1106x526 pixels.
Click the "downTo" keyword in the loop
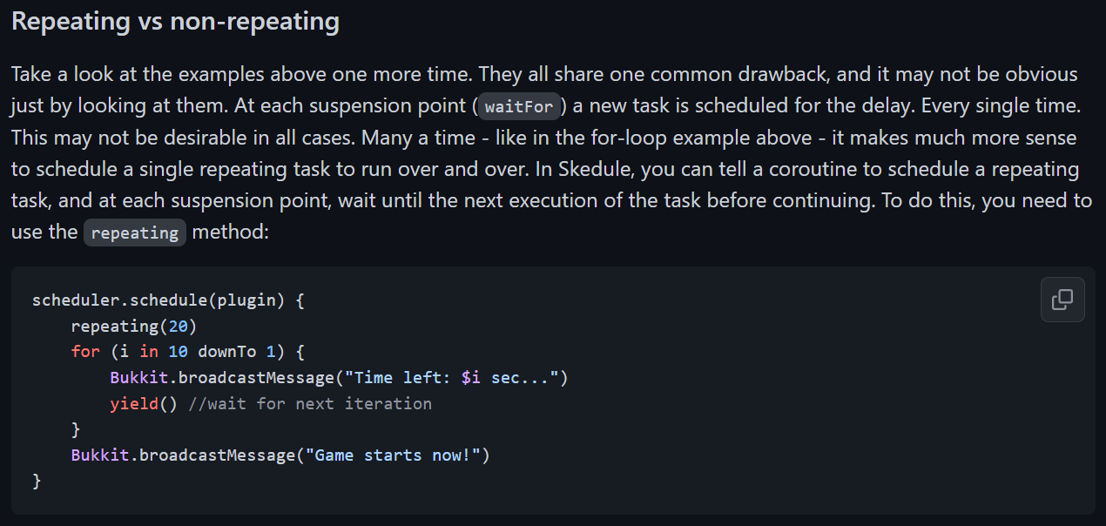pos(226,352)
